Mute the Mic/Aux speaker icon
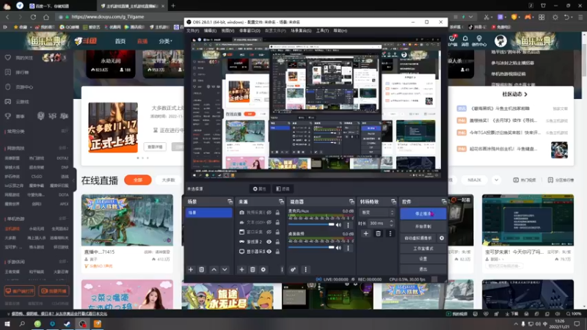 coord(338,225)
